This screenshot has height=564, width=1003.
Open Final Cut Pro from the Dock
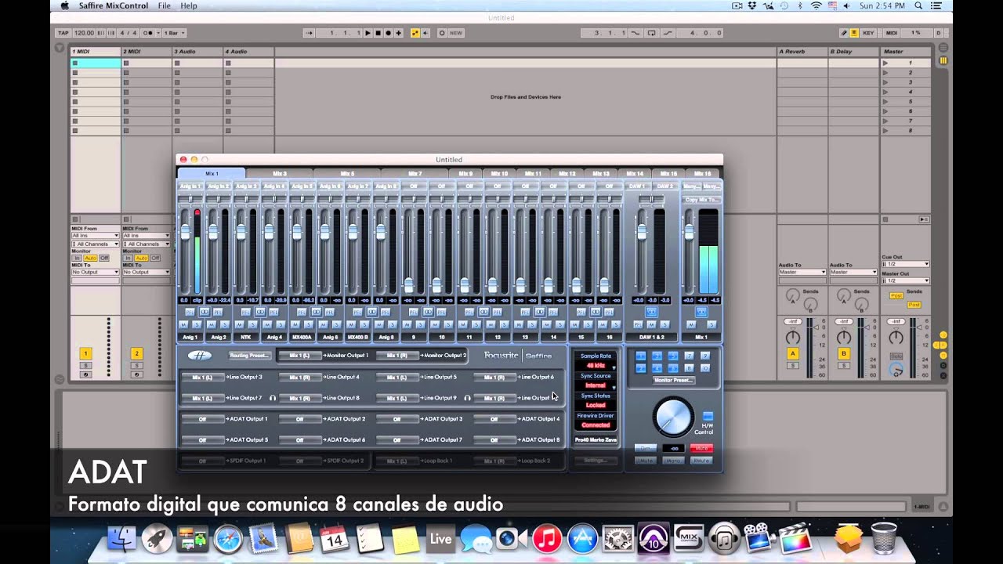click(795, 538)
